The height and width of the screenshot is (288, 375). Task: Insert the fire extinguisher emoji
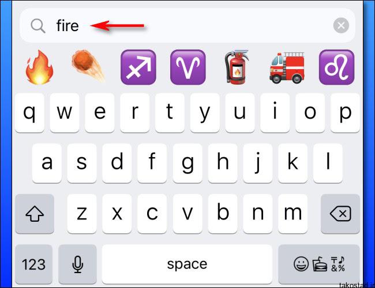pos(237,67)
